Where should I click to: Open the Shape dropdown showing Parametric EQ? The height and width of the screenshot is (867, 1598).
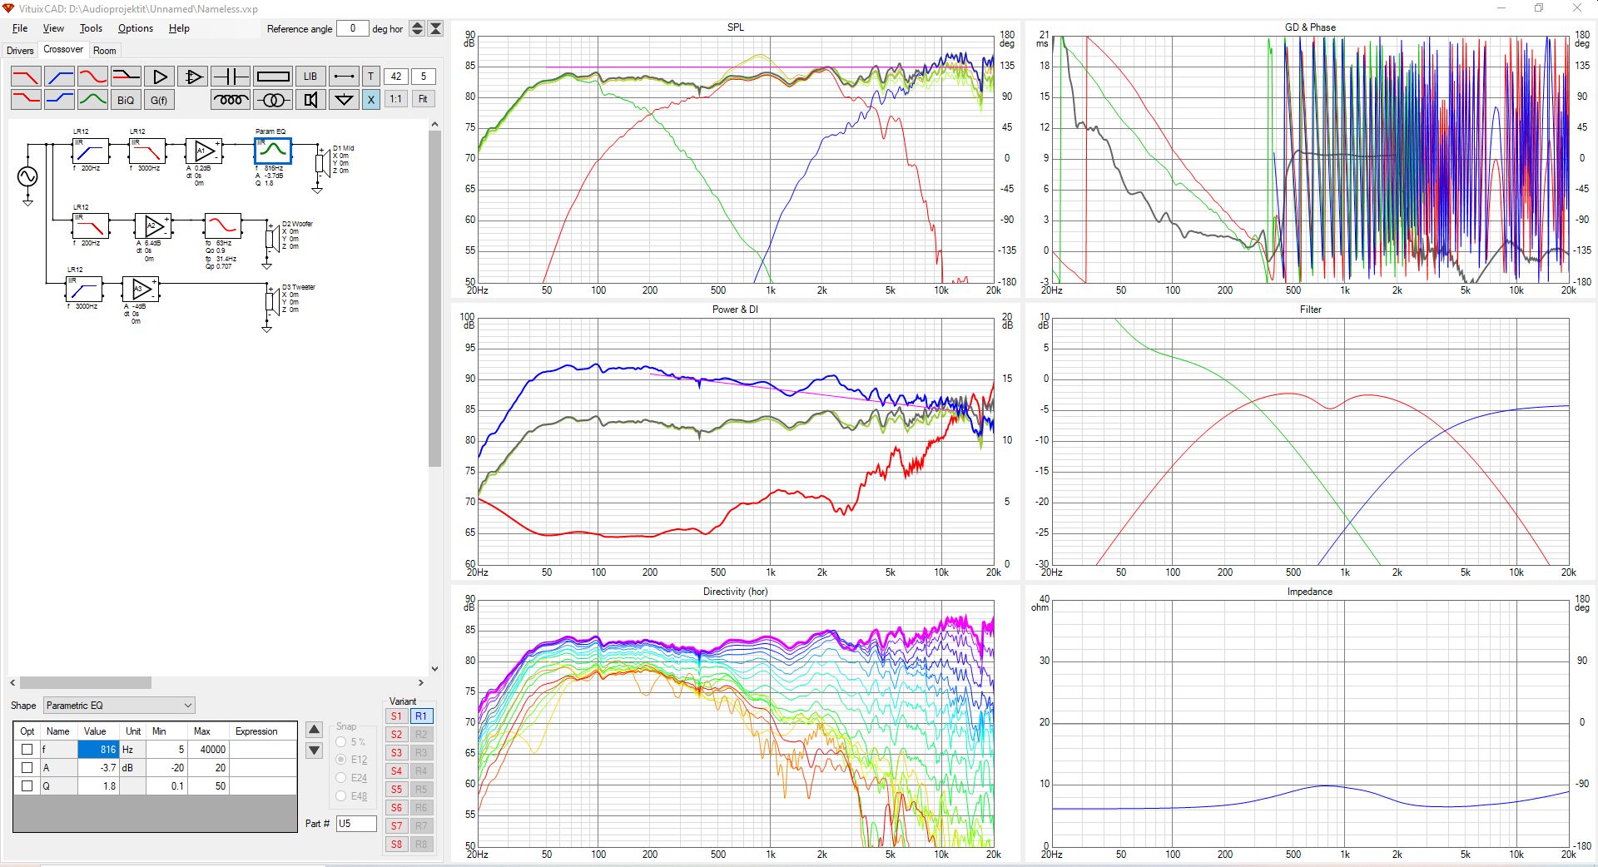coord(119,706)
